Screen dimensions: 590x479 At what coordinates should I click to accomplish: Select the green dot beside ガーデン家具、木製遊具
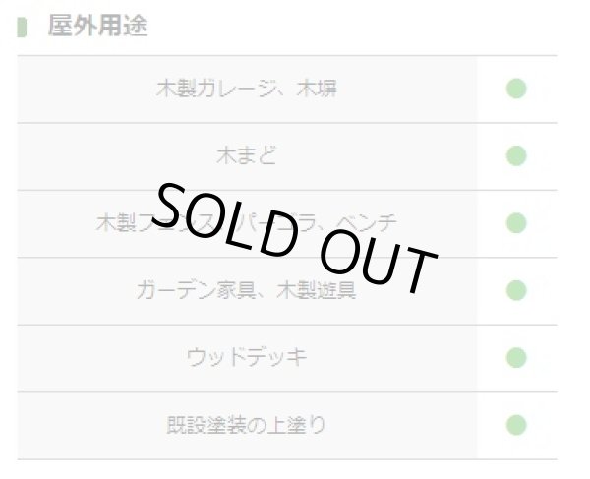click(x=516, y=291)
